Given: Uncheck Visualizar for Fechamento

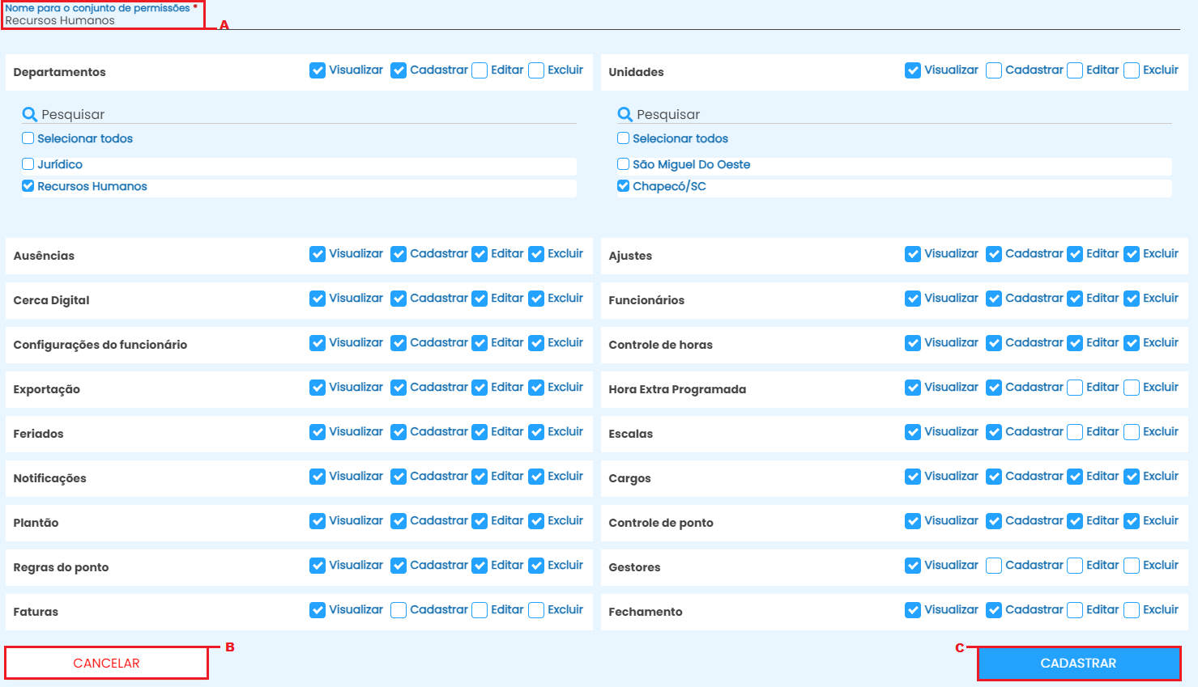Looking at the screenshot, I should [x=913, y=610].
